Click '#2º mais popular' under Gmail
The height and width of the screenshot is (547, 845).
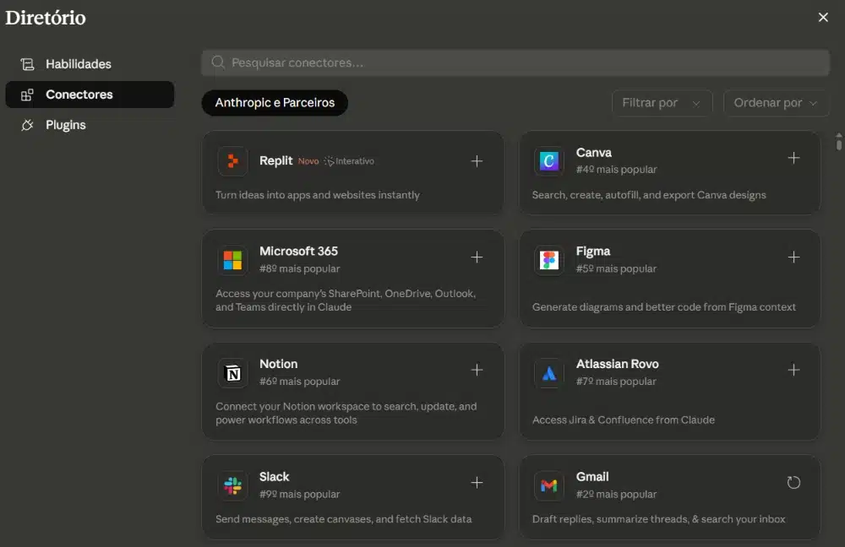pos(617,494)
